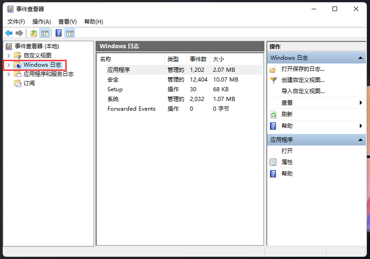The width and height of the screenshot is (370, 259).
Task: Click the 刷新 action
Action: pos(287,114)
